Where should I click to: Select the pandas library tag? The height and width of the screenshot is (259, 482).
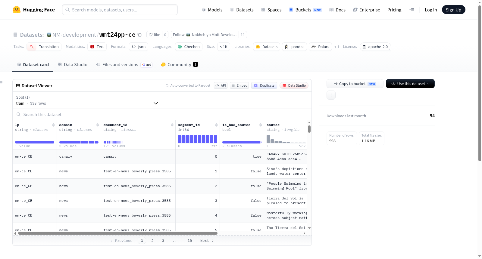(x=295, y=47)
